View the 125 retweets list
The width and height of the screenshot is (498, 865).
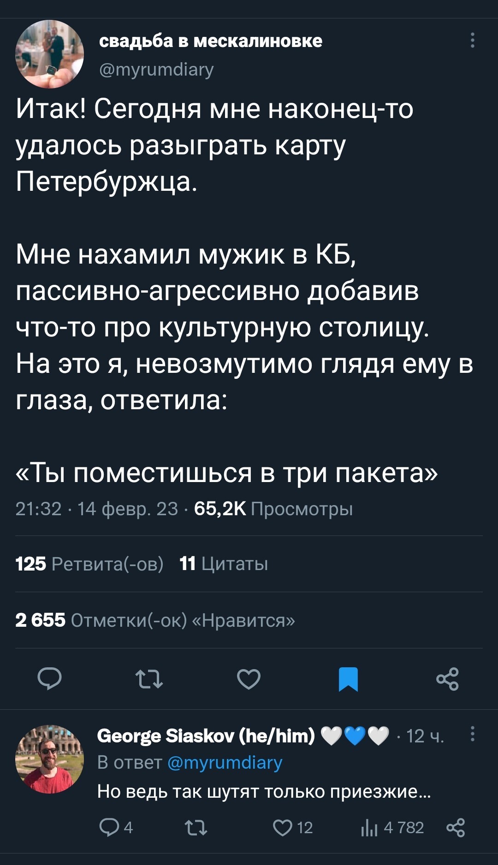pyautogui.click(x=89, y=564)
